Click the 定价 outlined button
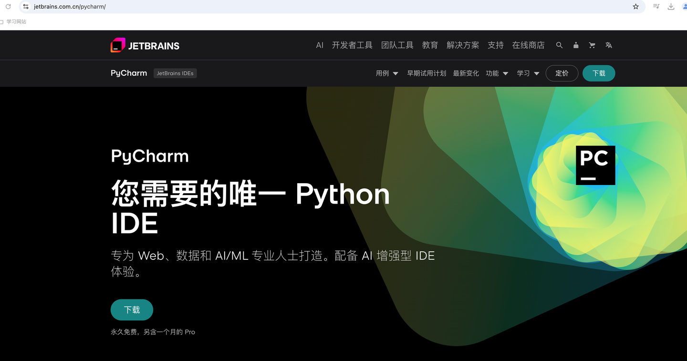Screen dimensions: 687x361 coord(562,73)
